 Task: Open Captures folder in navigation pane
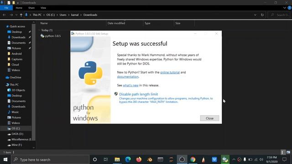(17, 59)
